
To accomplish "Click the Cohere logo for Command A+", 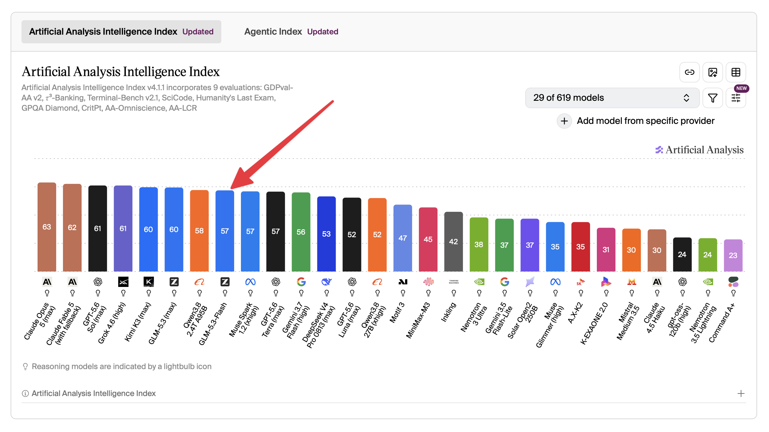I will pos(733,282).
